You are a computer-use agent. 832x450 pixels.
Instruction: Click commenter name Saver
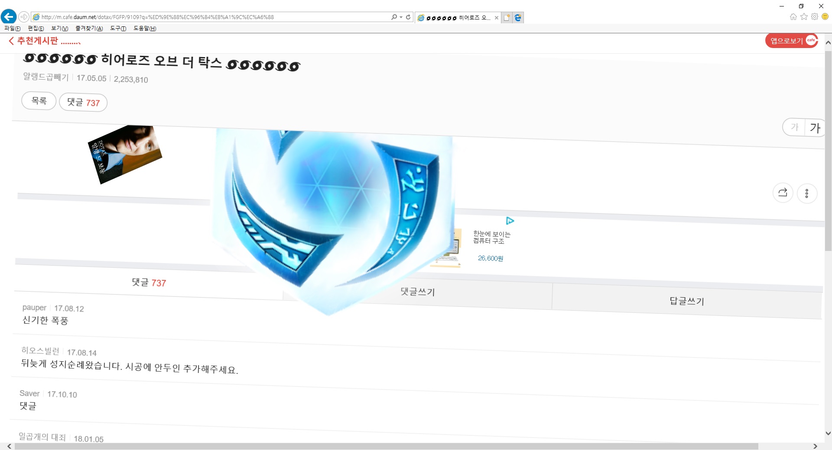29,393
